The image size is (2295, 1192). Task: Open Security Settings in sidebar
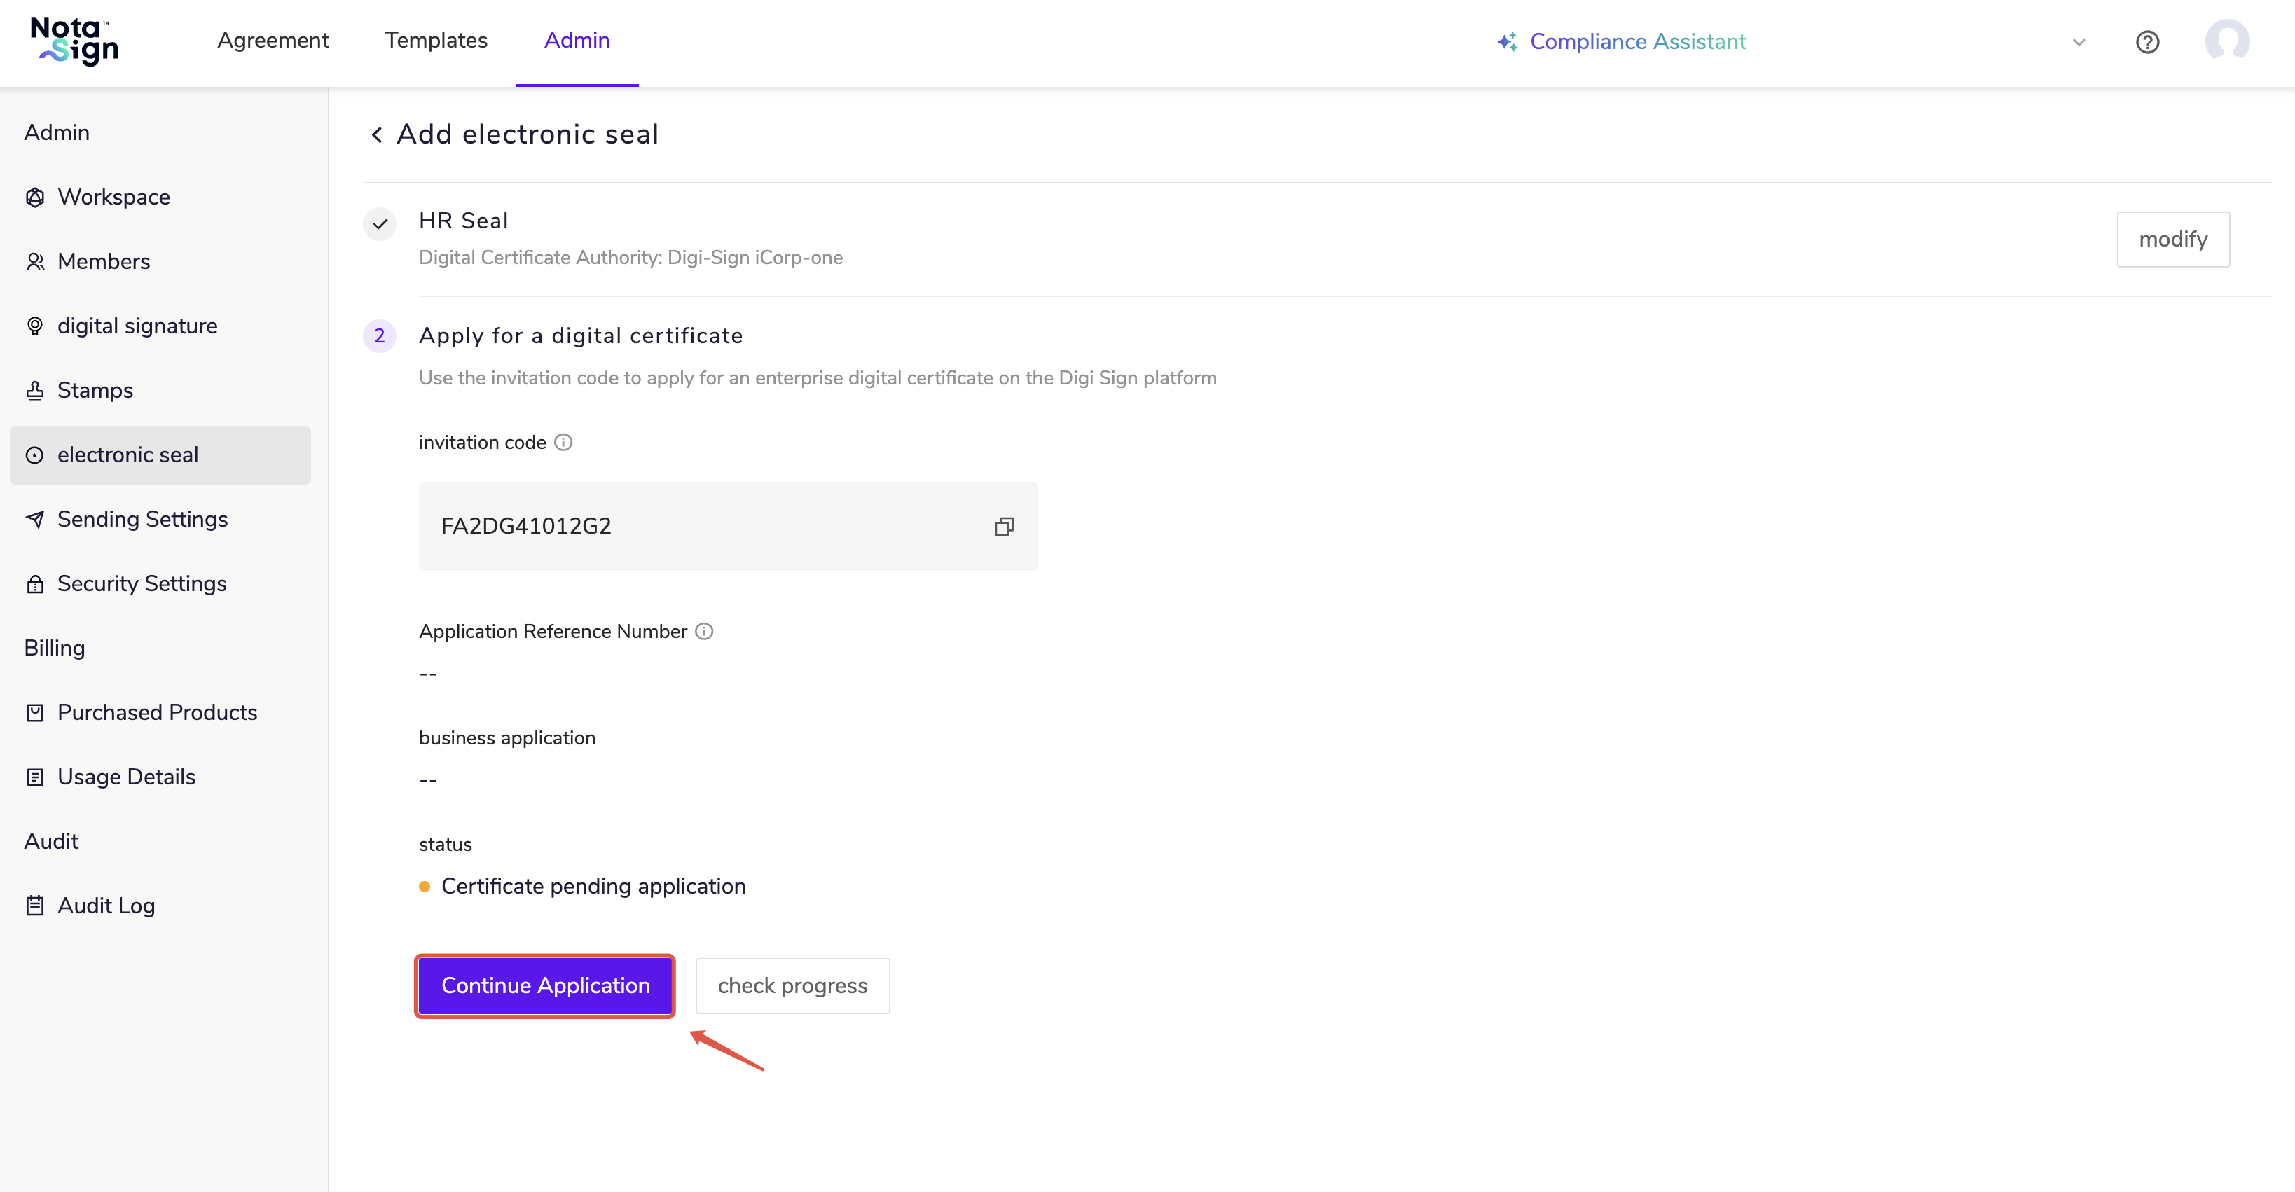(142, 583)
